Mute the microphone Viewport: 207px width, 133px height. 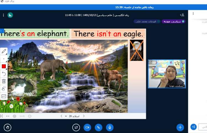110,127
